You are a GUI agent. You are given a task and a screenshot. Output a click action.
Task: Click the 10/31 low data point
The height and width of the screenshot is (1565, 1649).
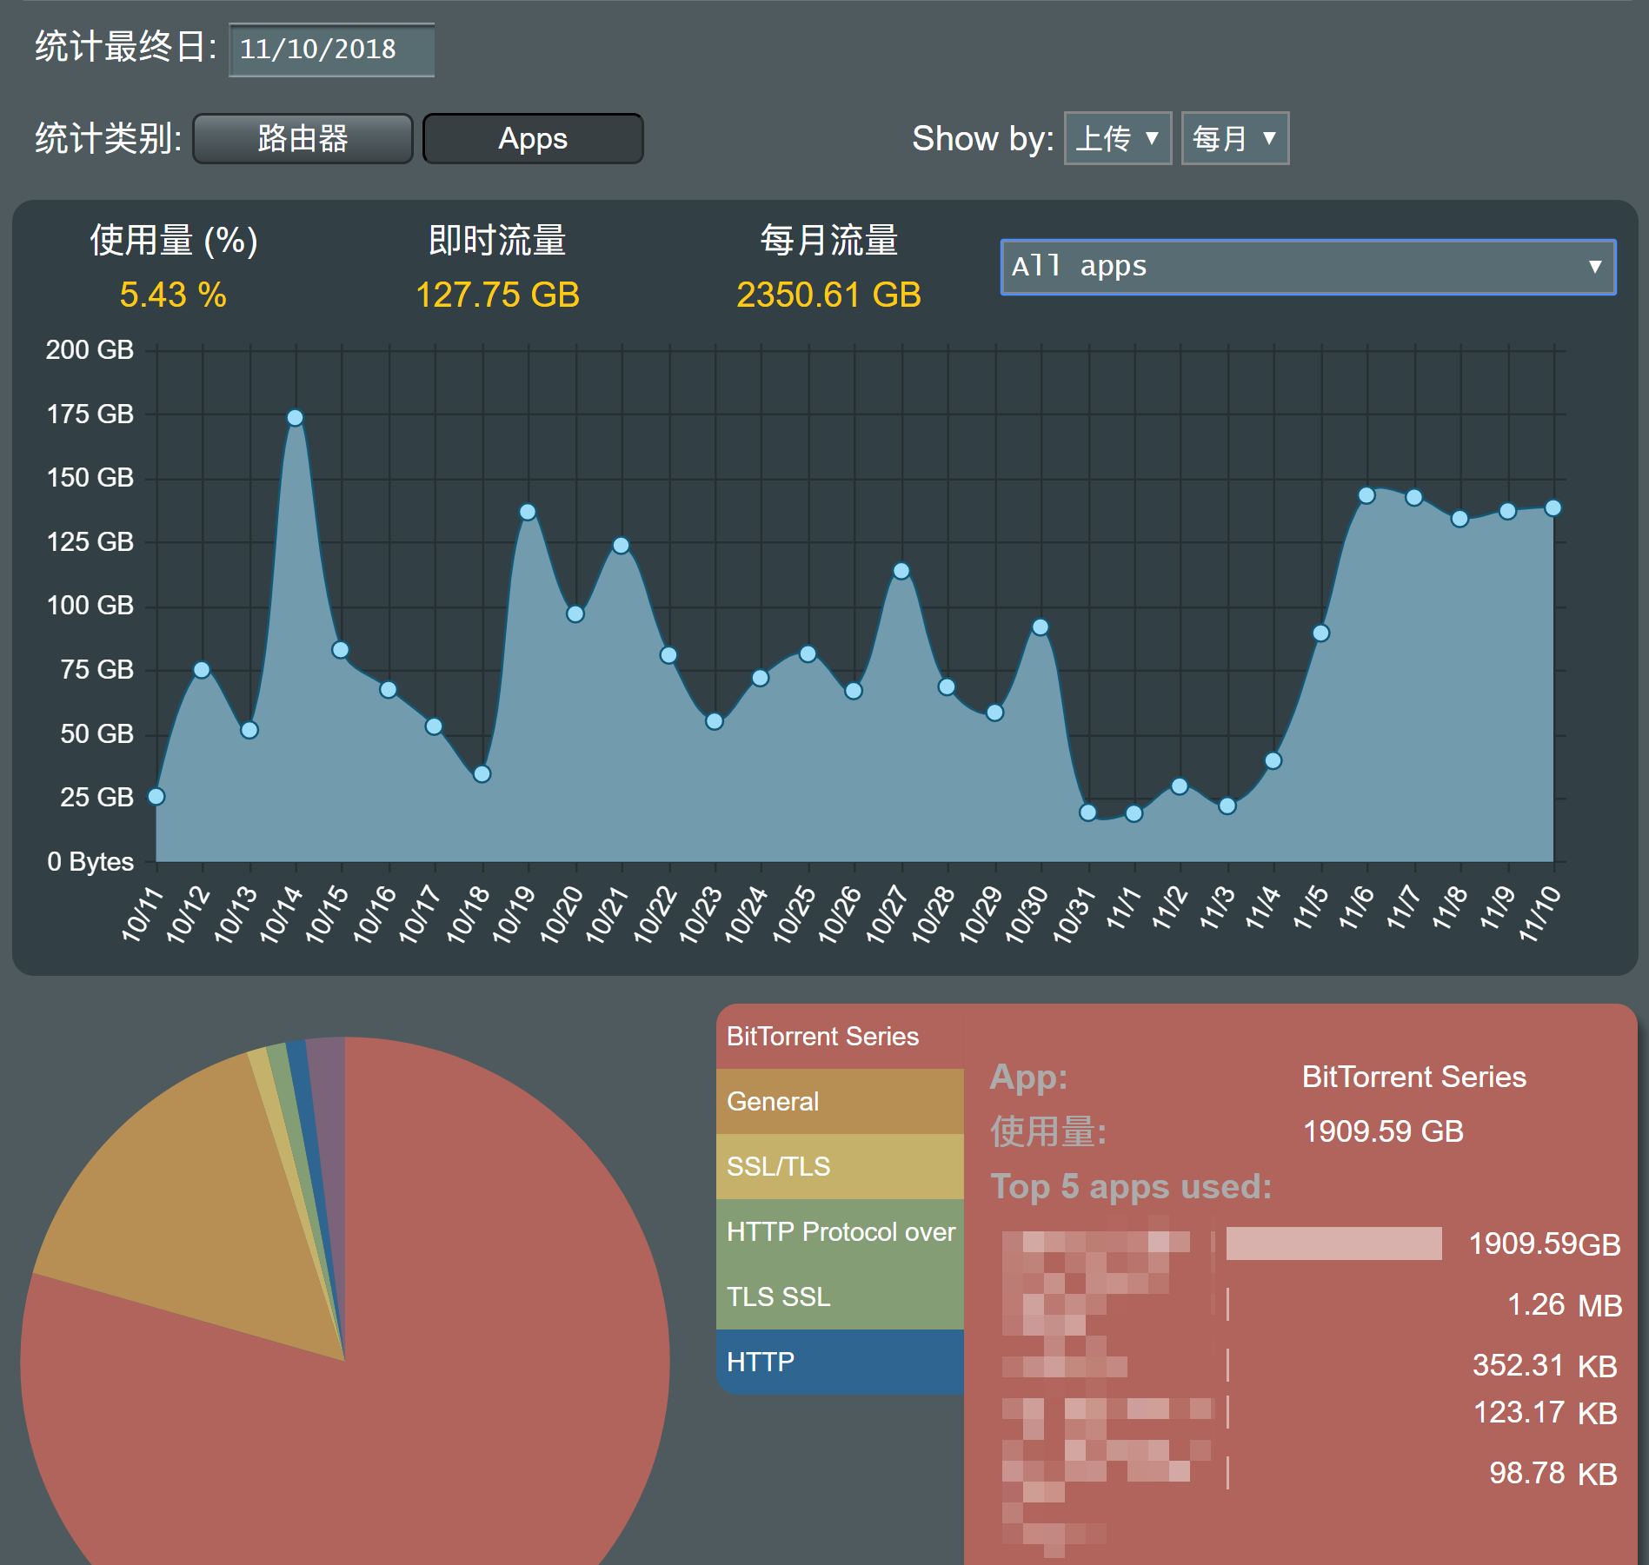[x=1087, y=812]
